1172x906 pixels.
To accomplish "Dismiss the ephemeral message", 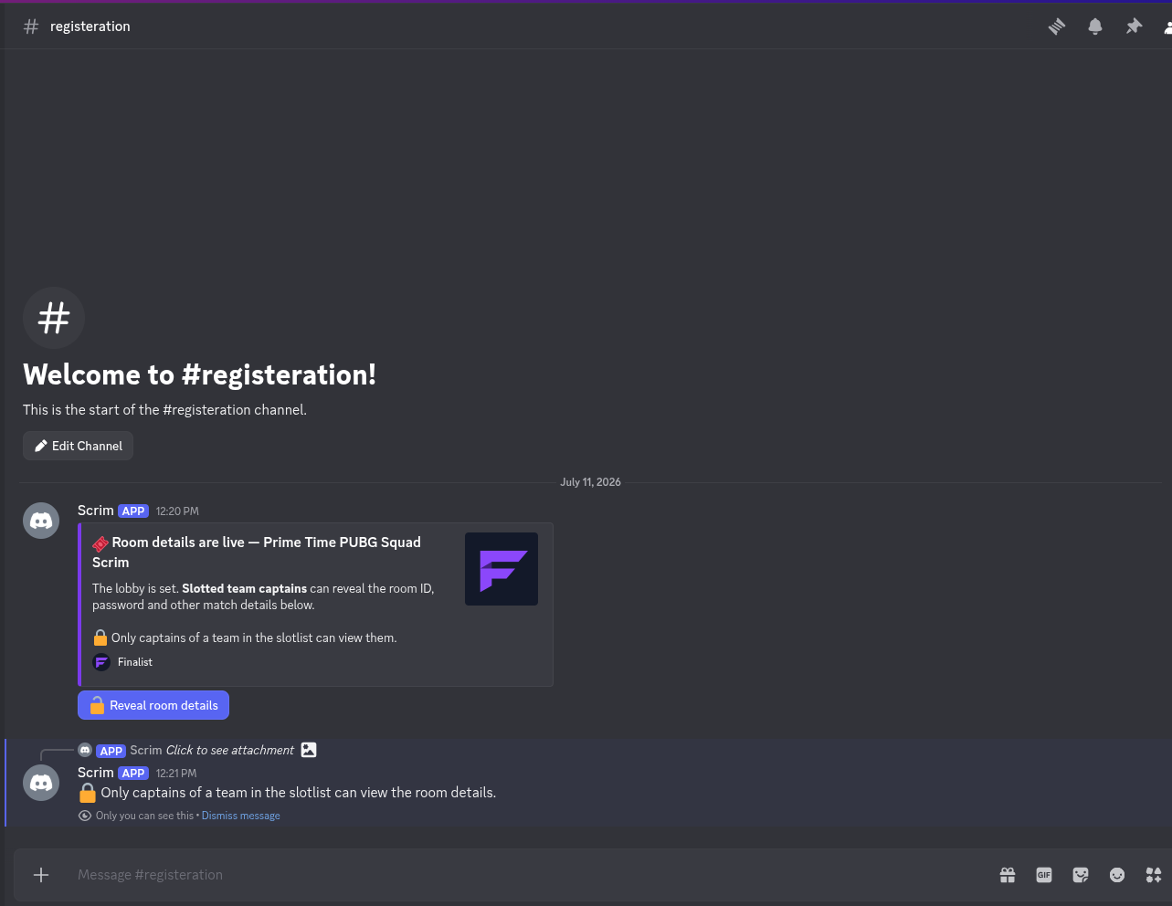I will coord(241,816).
